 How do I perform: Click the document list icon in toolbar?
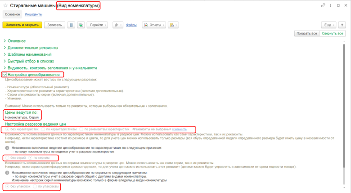click(x=71, y=25)
